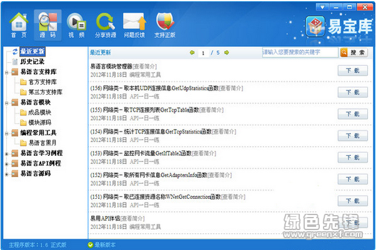
Task: Open 模块源码 folder label
Action: (40, 123)
